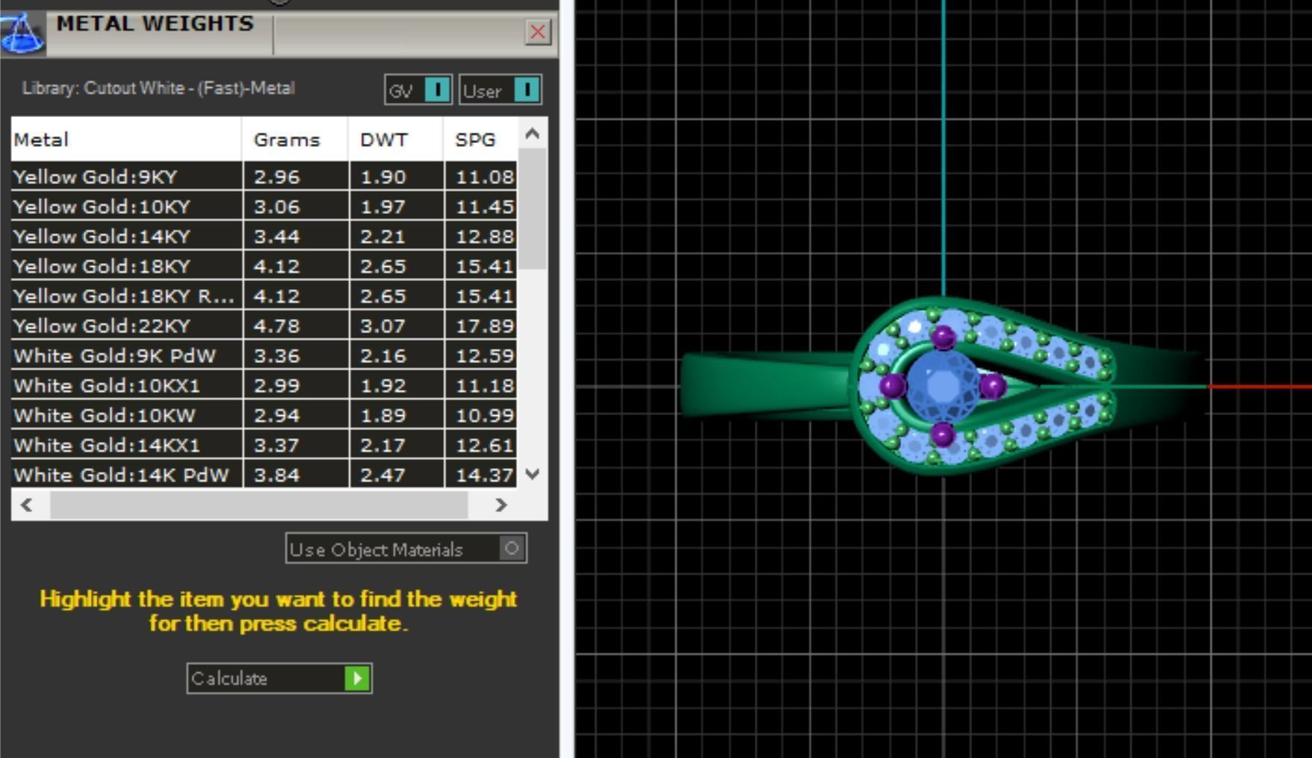Enable Use Object Materials option
Screen dimensions: 1312x758
[406, 549]
